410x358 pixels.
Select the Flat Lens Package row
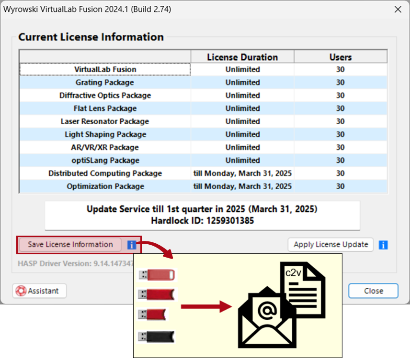(x=204, y=108)
